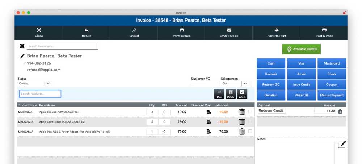Screen dimensions: 362x164
Task: Tick checkbox for Apple 5W USB Power Adapter
Action: pyautogui.click(x=250, y=111)
